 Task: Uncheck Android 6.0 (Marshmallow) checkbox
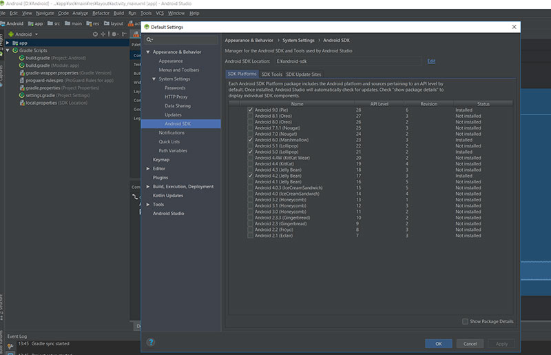click(x=250, y=140)
